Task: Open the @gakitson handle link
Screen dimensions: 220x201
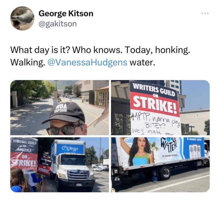Action: click(58, 24)
